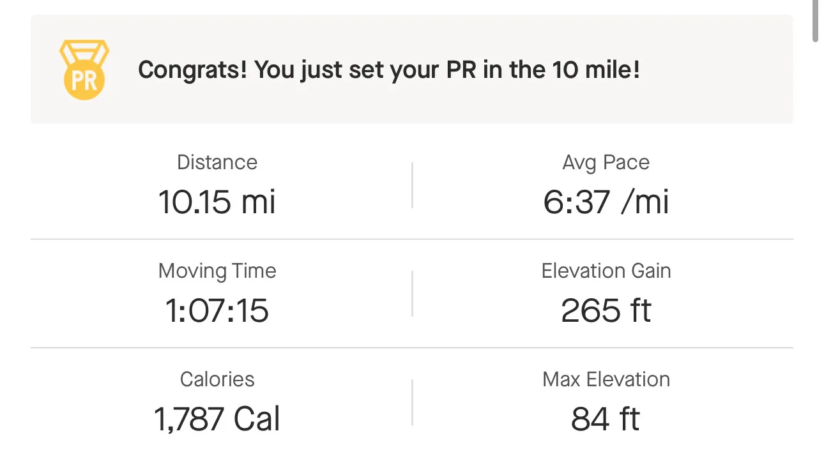Click the 265 ft elevation gain value
The height and width of the screenshot is (461, 824).
tap(606, 310)
